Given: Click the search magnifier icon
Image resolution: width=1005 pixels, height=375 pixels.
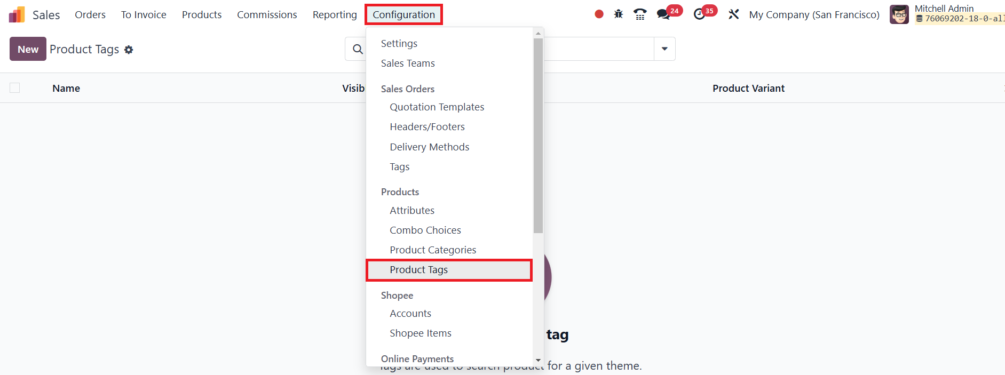Looking at the screenshot, I should (358, 49).
